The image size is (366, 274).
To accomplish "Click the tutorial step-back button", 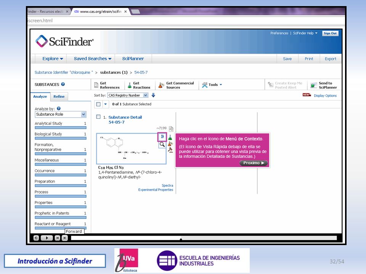I will tap(57, 238).
